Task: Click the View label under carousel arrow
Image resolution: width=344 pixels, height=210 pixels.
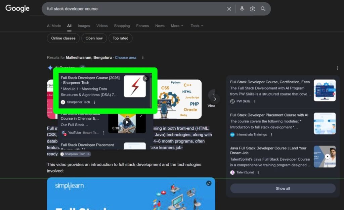Action: tap(212, 106)
